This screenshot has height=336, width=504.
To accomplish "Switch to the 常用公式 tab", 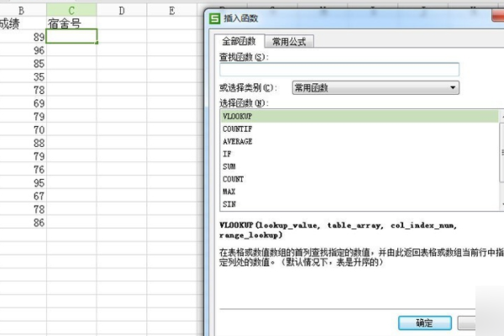I will click(x=289, y=41).
